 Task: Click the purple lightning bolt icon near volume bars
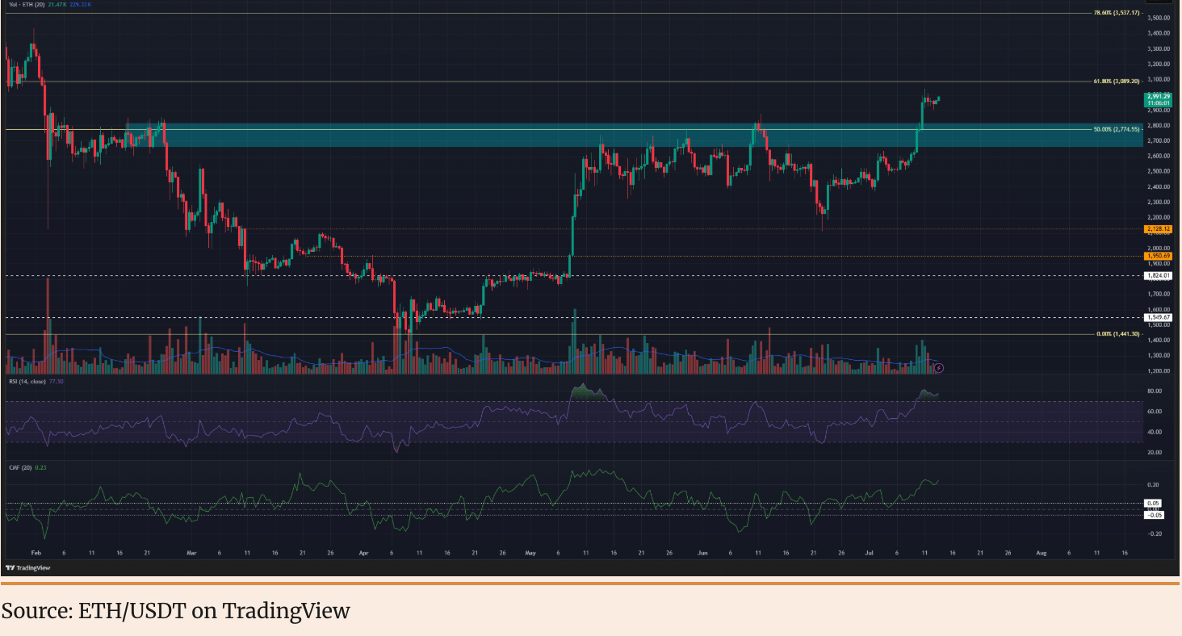click(939, 368)
